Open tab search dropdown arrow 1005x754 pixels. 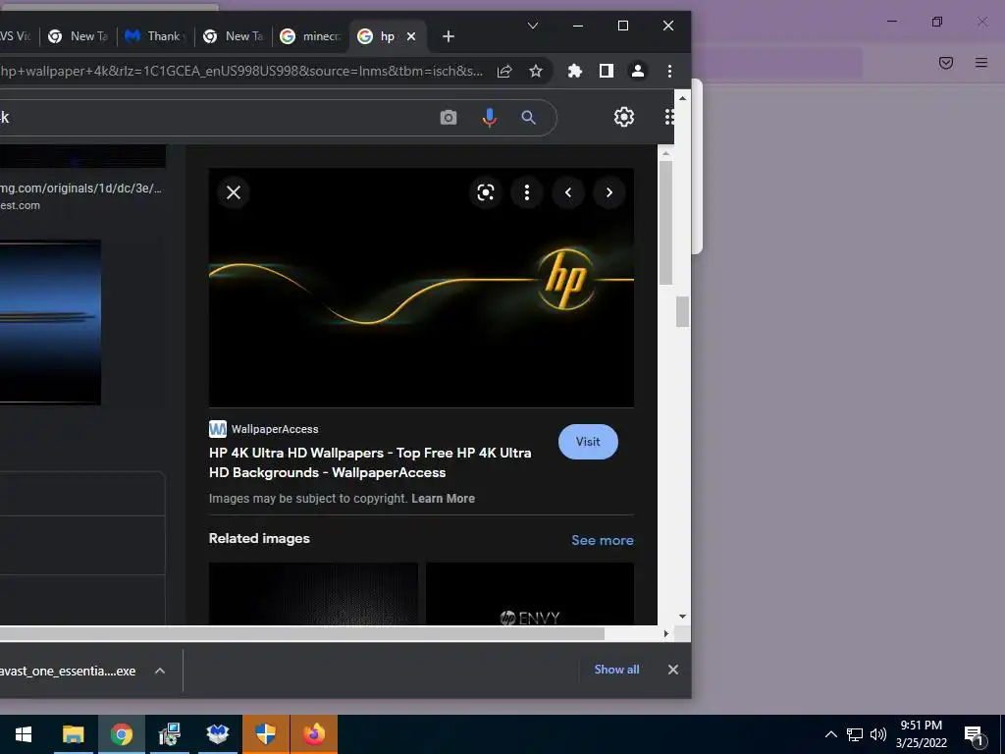(533, 26)
